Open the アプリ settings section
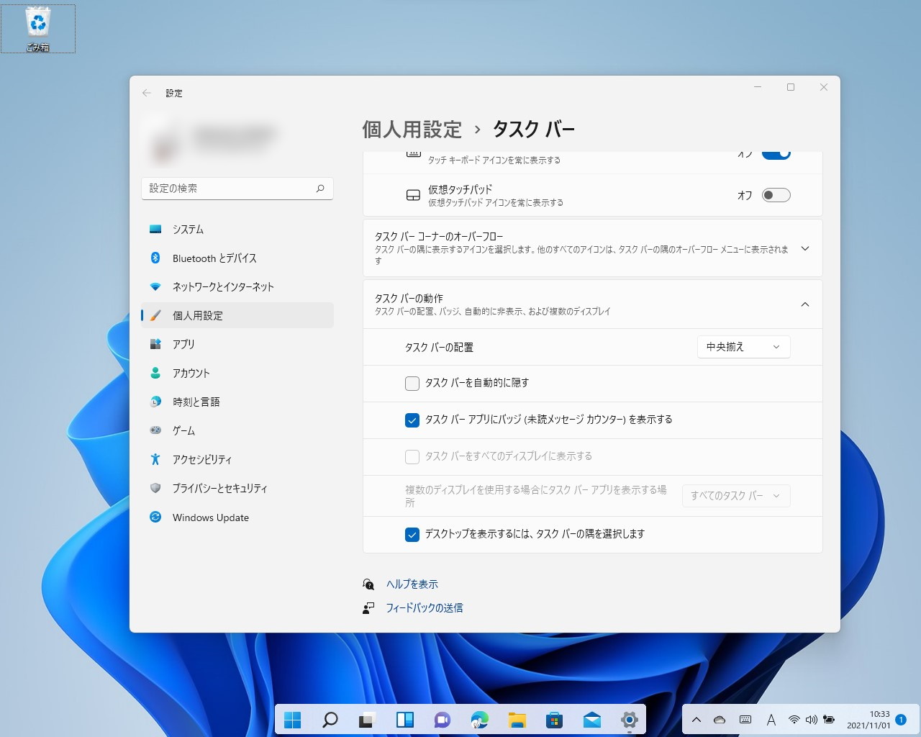Screen dimensions: 921x737 183,344
